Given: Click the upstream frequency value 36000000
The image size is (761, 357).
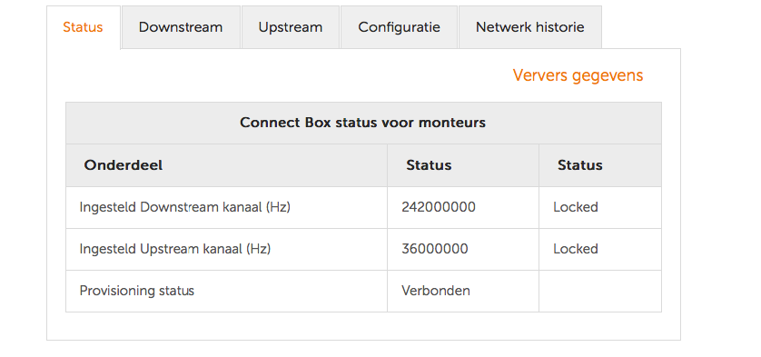Looking at the screenshot, I should point(434,249).
